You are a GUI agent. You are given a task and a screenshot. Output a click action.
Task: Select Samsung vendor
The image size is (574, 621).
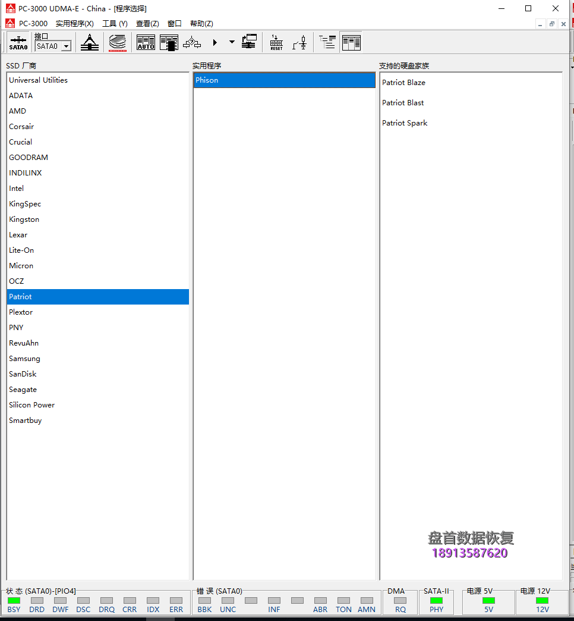tap(97, 359)
